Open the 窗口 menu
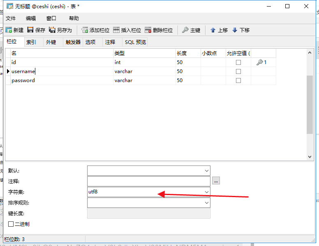Viewport: 319px width, 246px height. 51,18
